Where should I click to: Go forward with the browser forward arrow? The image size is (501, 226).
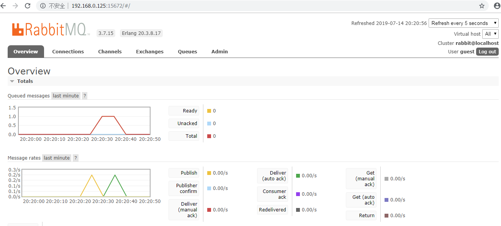point(15,6)
